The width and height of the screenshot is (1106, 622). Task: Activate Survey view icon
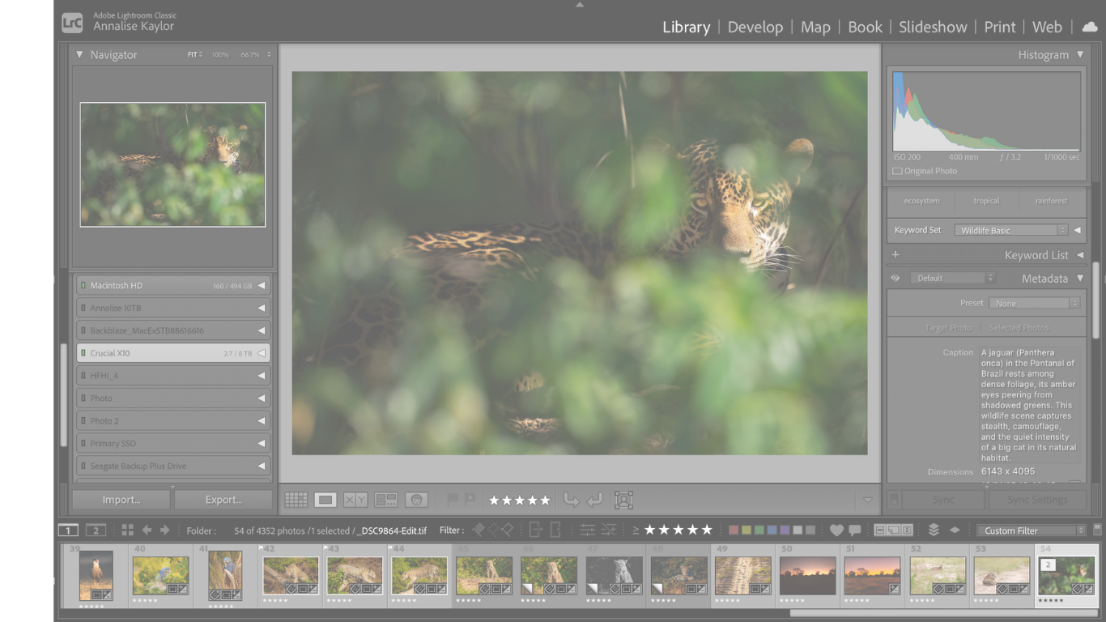pyautogui.click(x=386, y=500)
